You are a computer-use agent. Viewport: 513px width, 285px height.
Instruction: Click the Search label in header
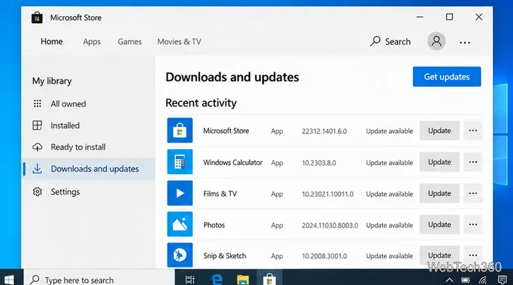point(398,42)
